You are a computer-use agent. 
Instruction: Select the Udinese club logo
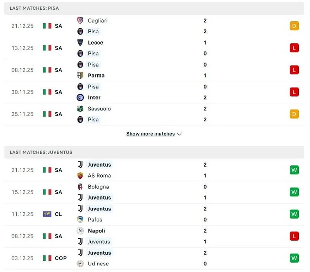coord(81,264)
